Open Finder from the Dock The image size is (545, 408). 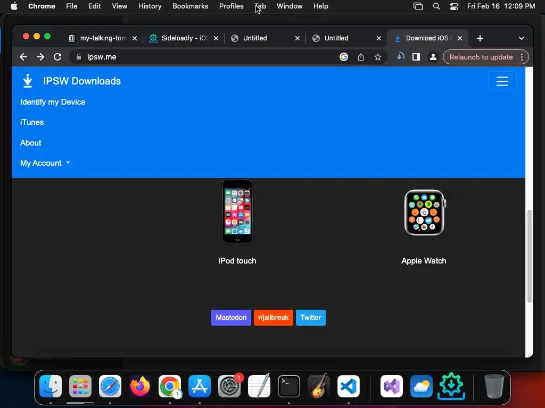click(x=51, y=386)
